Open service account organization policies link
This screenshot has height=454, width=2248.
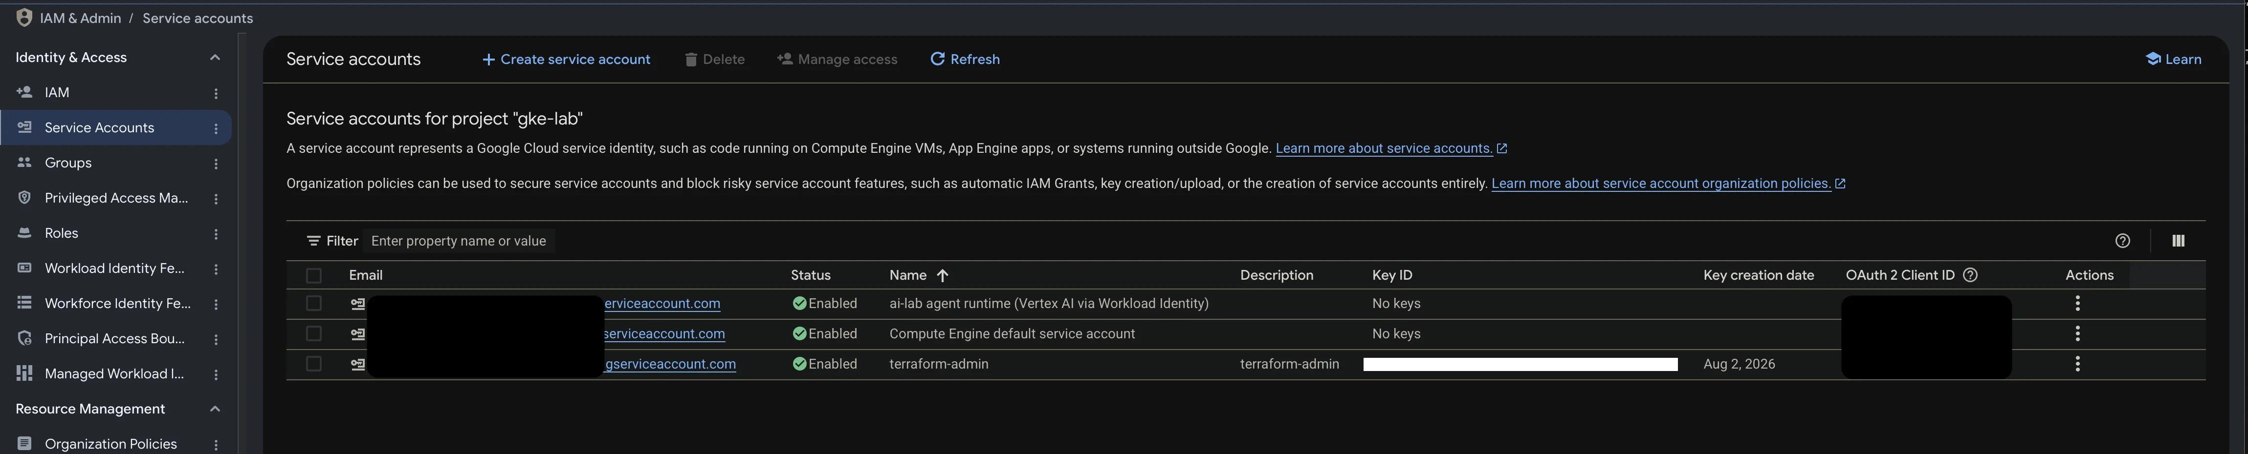point(1661,183)
